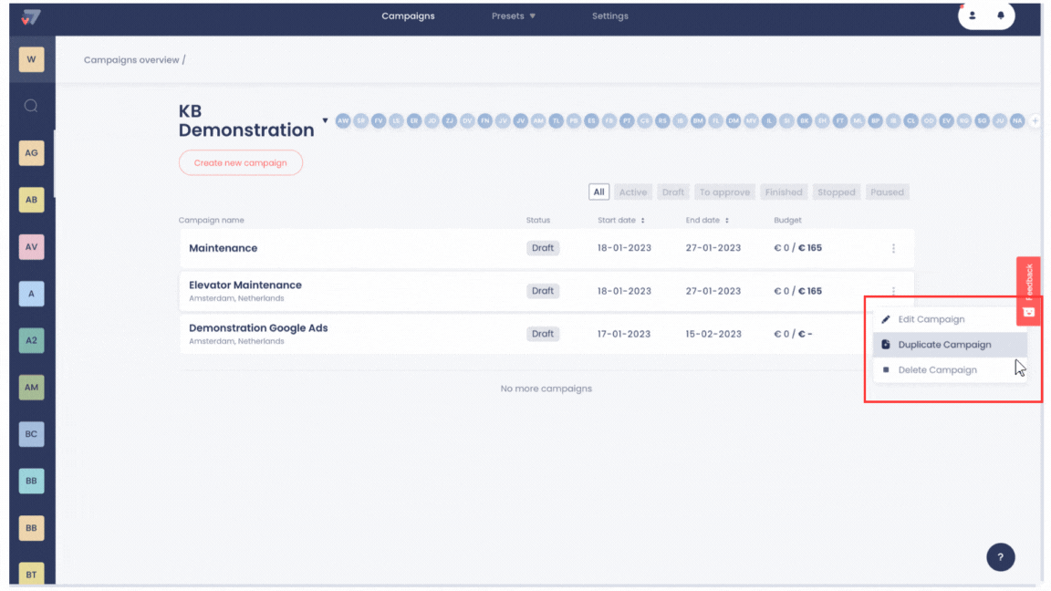Click the Status column header
Image resolution: width=1051 pixels, height=591 pixels.
pyautogui.click(x=537, y=221)
